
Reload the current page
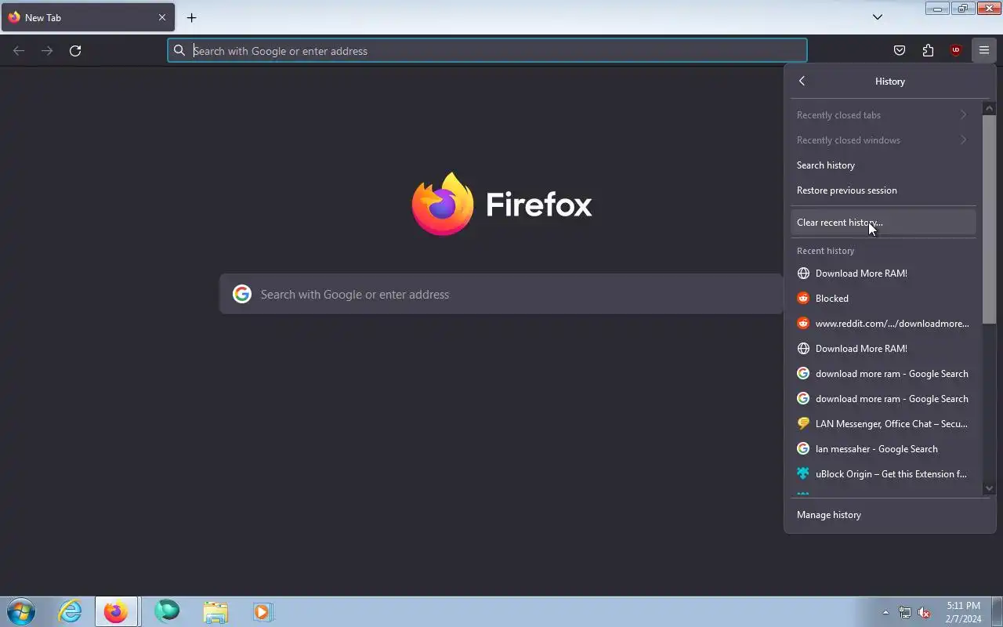tap(75, 51)
